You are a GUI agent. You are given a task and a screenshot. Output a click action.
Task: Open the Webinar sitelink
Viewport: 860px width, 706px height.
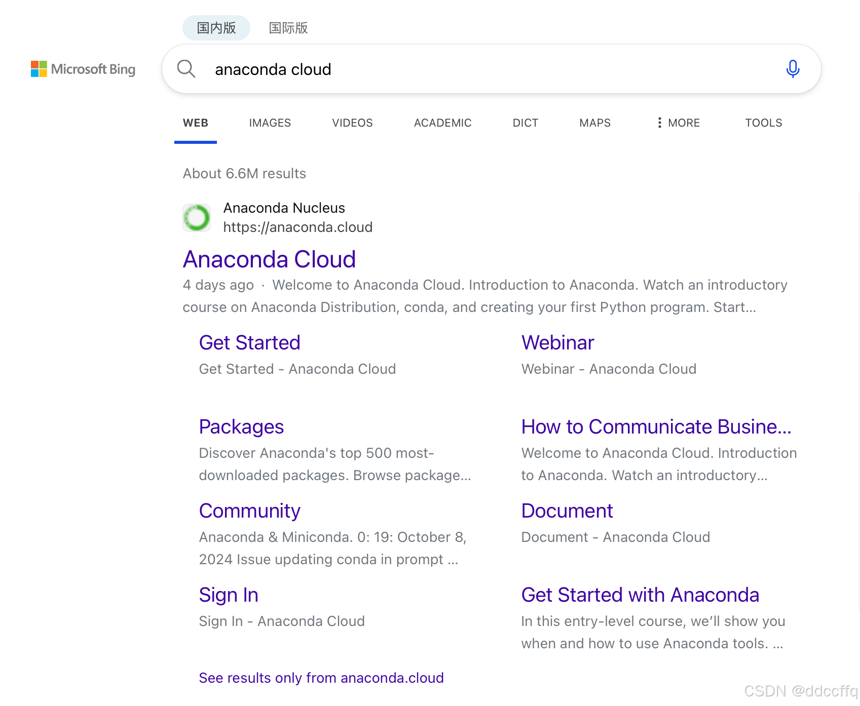point(558,343)
